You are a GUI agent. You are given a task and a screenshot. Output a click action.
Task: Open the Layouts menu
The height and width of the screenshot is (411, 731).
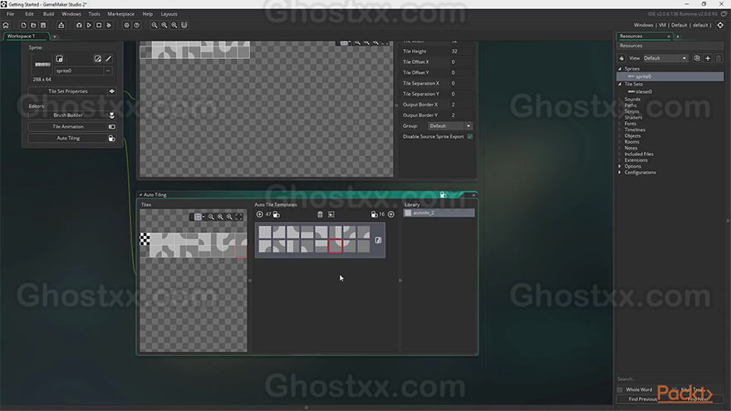pyautogui.click(x=169, y=14)
